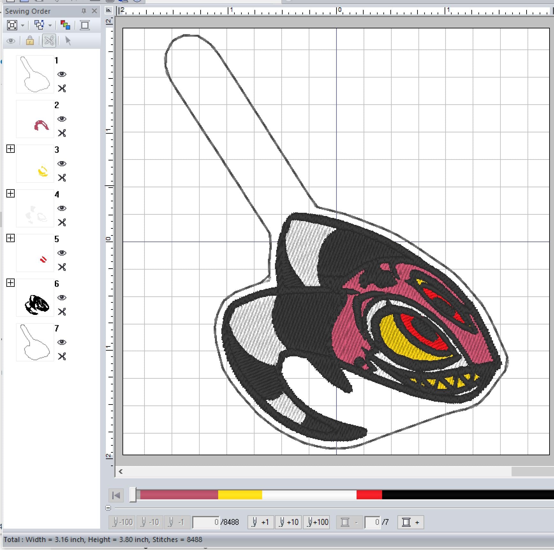
Task: Click the overlapping color squares icon
Action: pyautogui.click(x=65, y=25)
